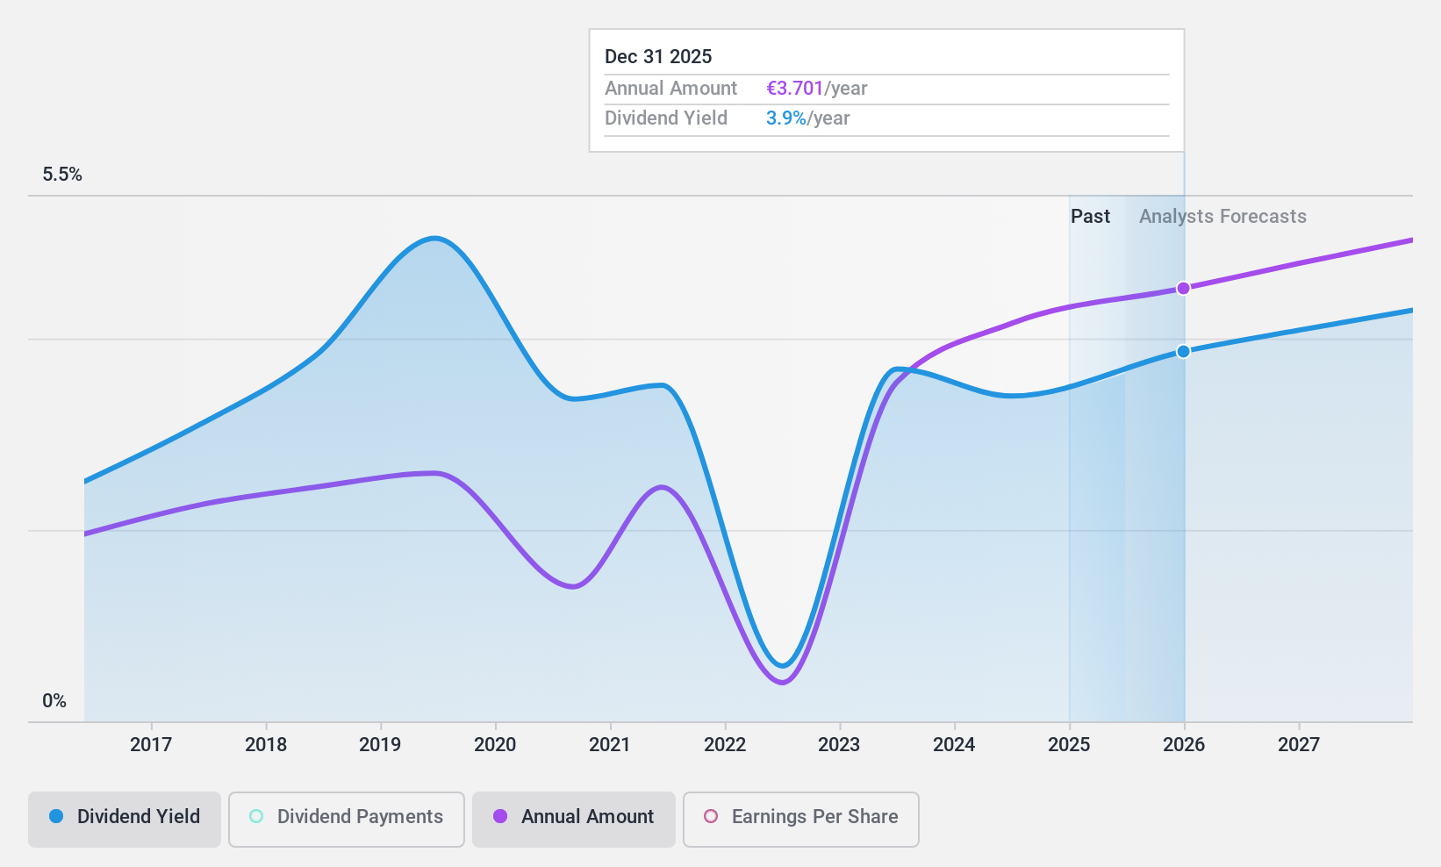Click the 2021 x-axis label

coord(610,744)
